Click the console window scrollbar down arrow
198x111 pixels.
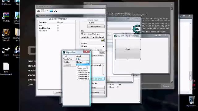click(172, 82)
